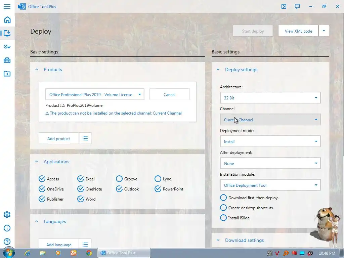Screen dimensions: 344x258
Task: Open the Office Professional Plus 2019 product dropdown
Action: point(95,94)
